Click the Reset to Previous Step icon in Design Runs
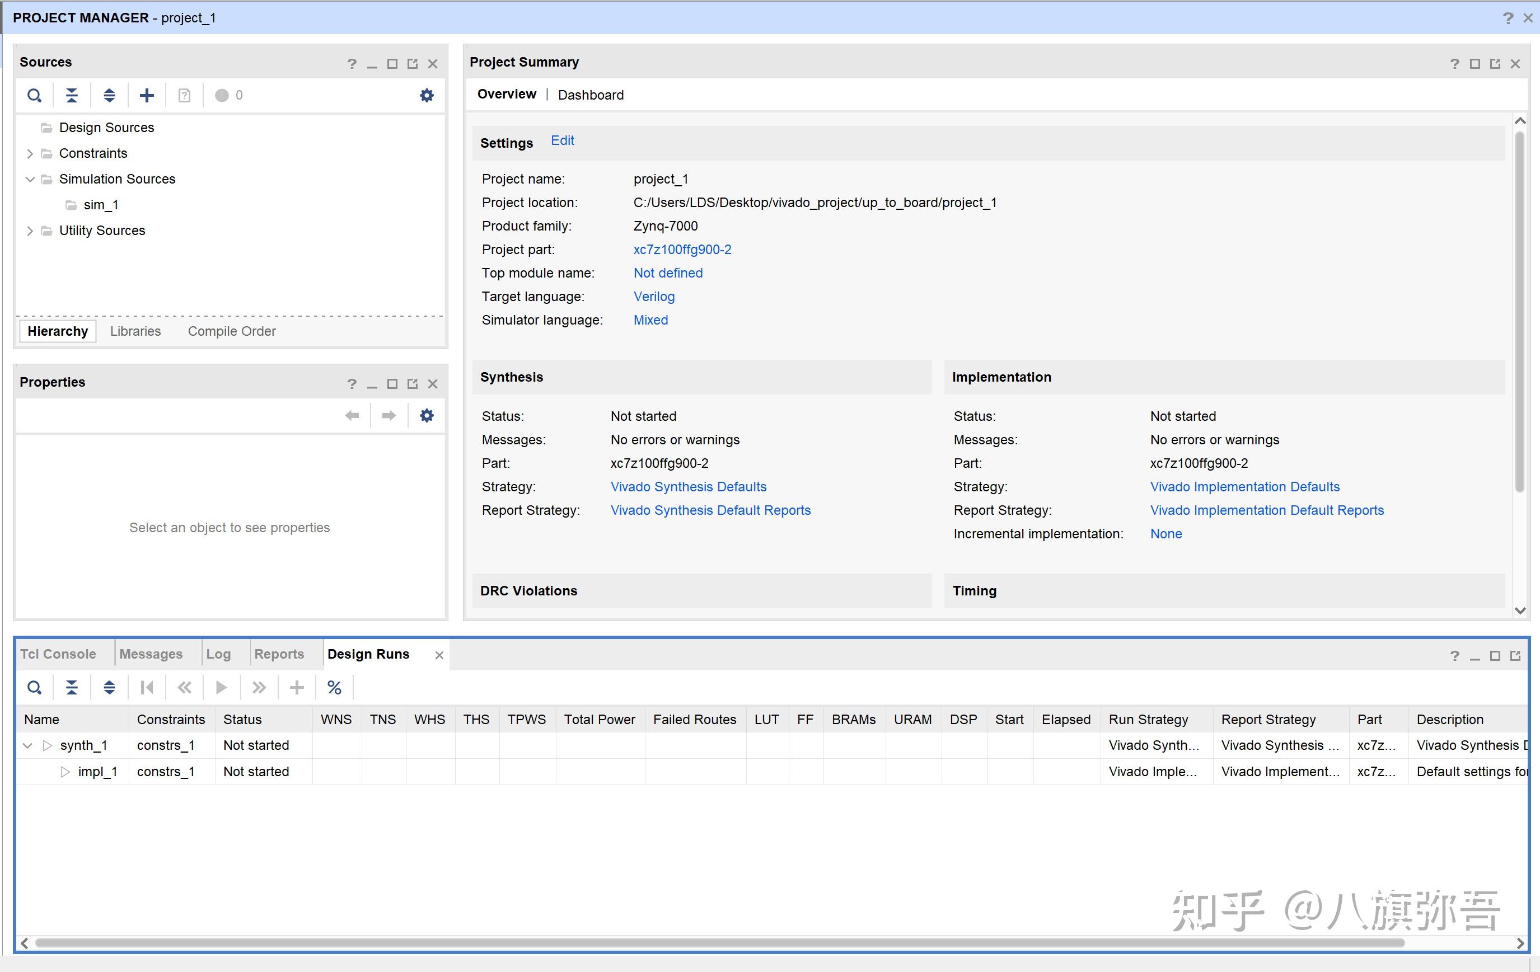The image size is (1540, 972). (x=185, y=687)
